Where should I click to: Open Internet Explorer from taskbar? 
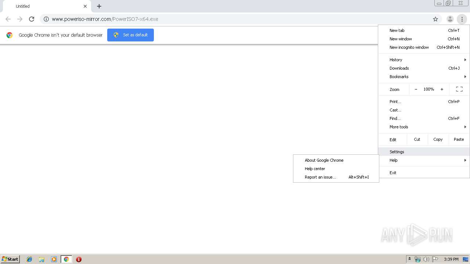pos(29,259)
